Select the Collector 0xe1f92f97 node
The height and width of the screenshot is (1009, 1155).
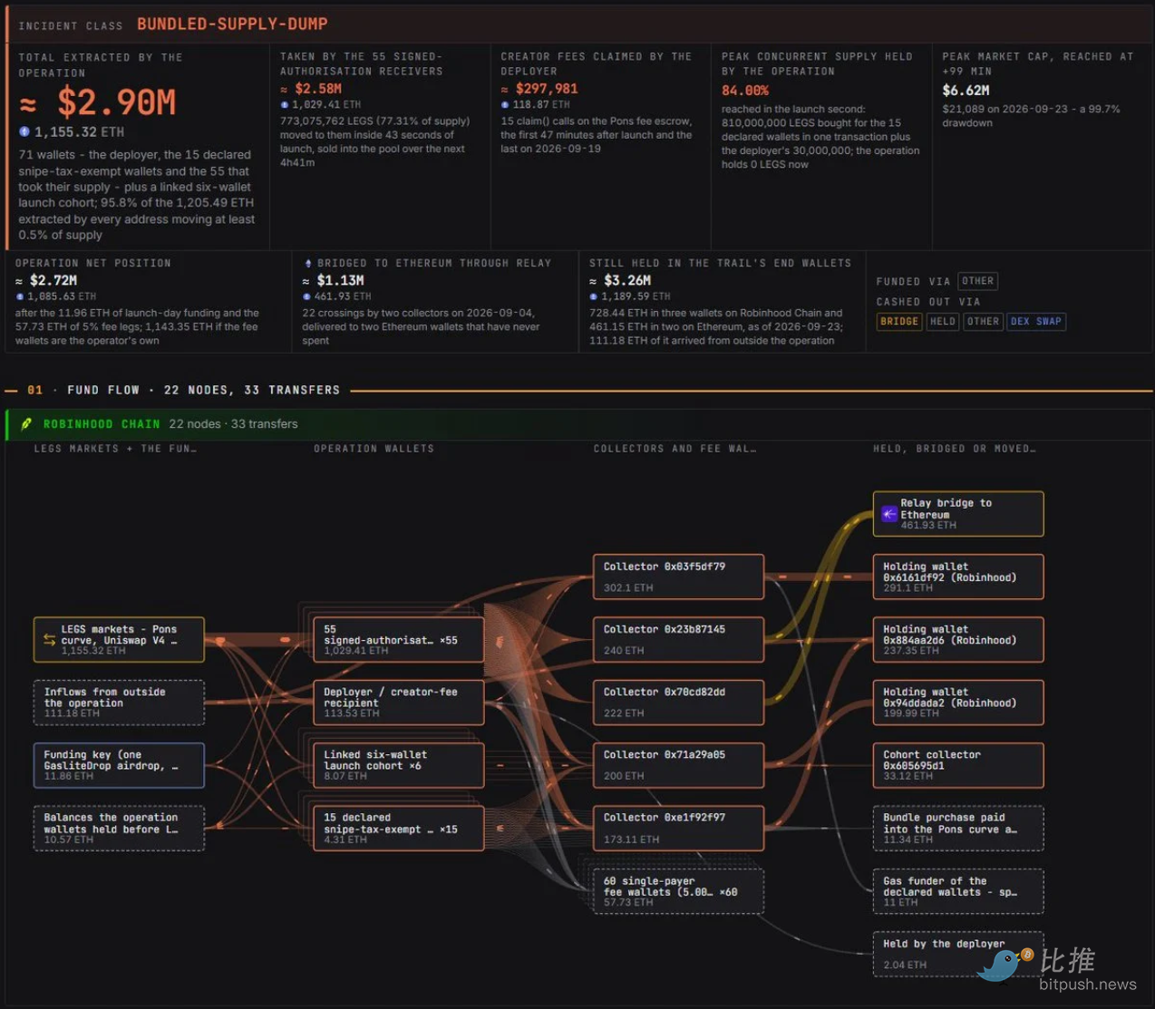(x=678, y=828)
